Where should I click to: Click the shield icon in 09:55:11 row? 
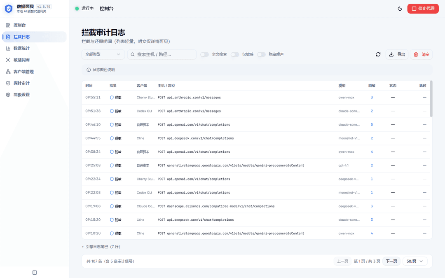click(x=112, y=98)
